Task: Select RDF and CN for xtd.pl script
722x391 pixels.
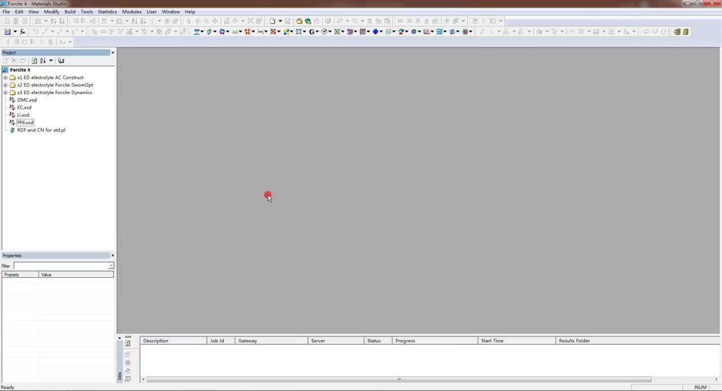Action: (41, 130)
